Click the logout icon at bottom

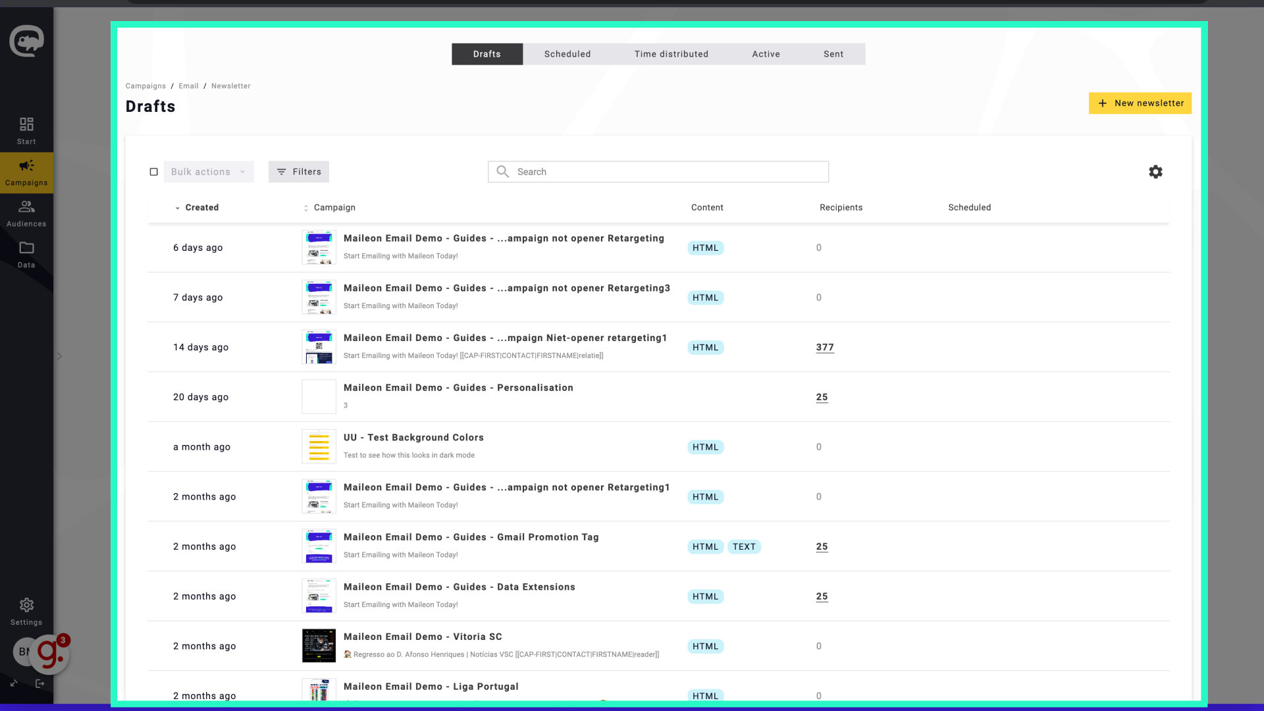tap(40, 683)
